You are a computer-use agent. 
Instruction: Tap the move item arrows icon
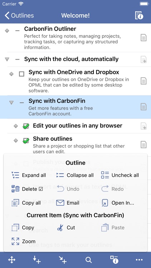12,260
